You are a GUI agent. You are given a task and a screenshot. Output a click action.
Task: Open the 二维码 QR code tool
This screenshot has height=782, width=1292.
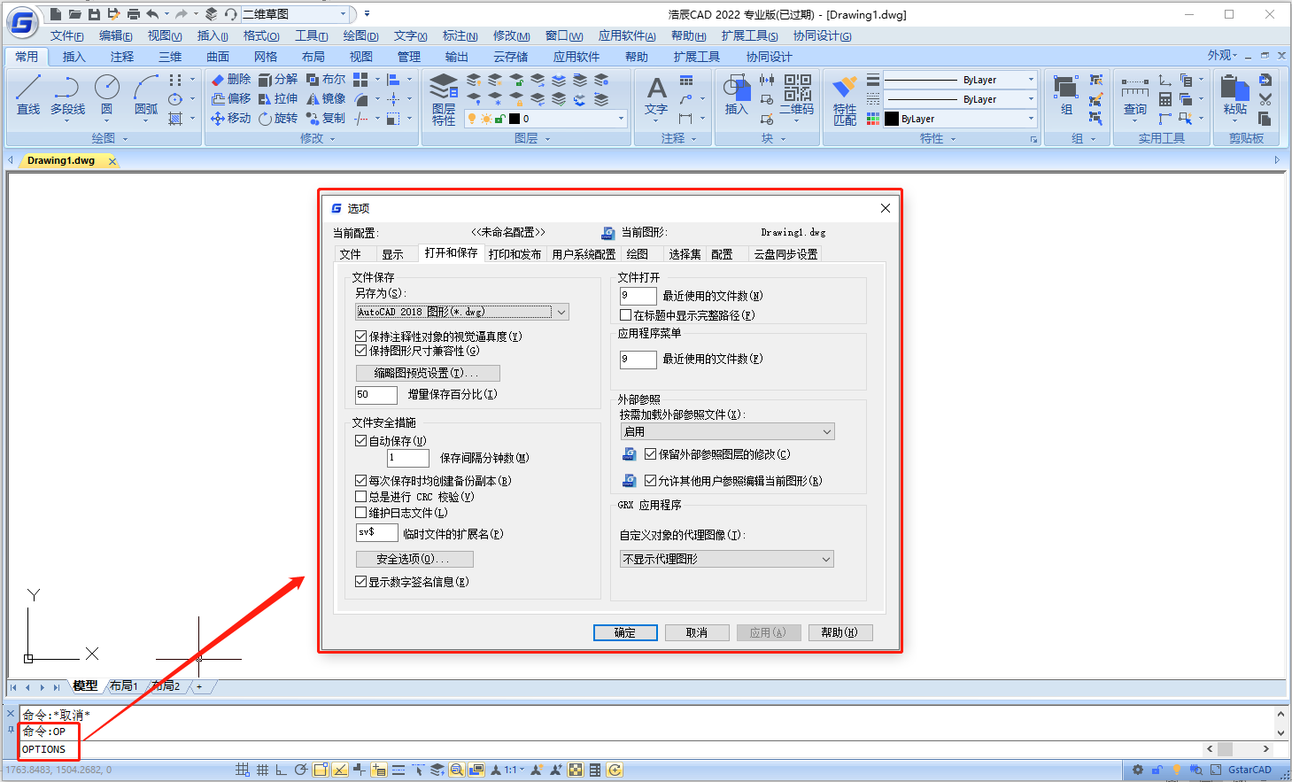(x=797, y=96)
